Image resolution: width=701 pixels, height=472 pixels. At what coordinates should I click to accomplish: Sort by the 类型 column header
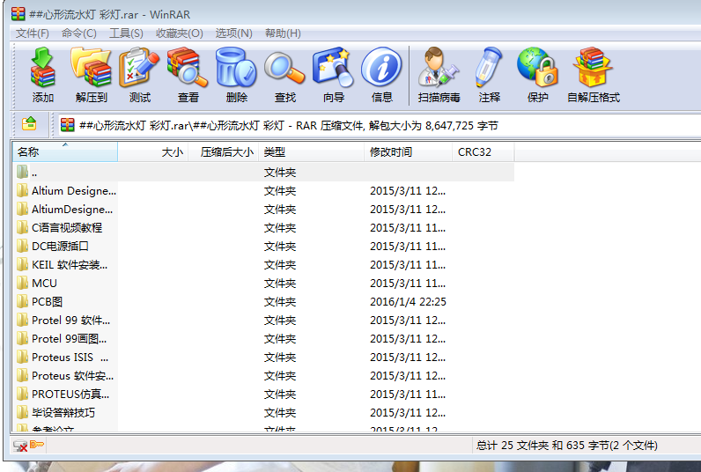click(x=312, y=152)
